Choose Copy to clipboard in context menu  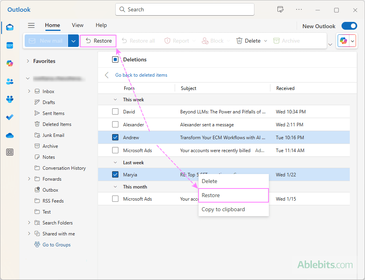click(x=233, y=209)
